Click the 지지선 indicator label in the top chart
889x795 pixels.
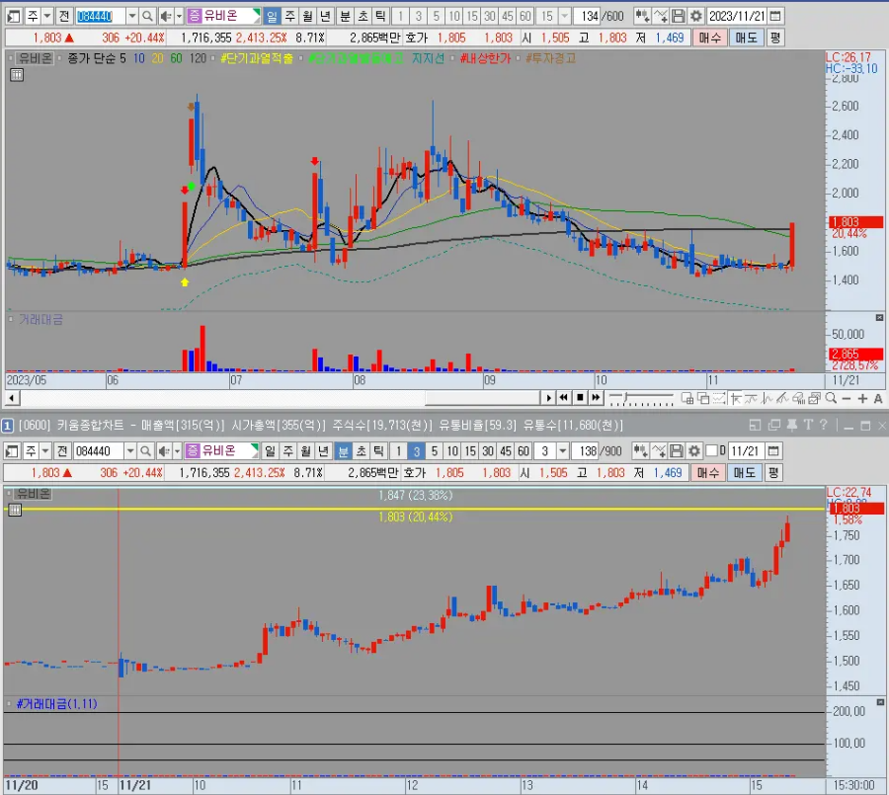(428, 58)
